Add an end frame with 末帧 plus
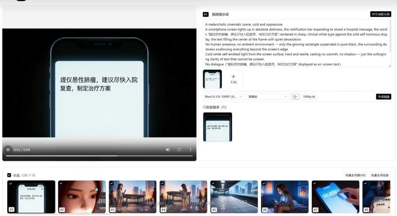397x216 pixels. tap(233, 79)
